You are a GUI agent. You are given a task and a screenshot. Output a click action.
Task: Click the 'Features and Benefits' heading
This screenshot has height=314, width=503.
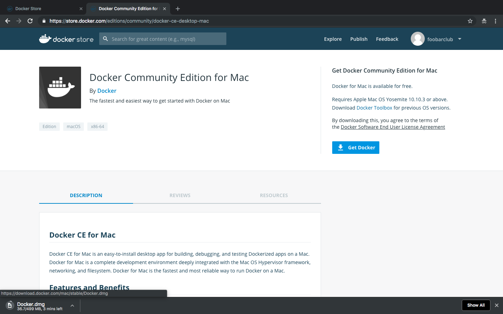(x=89, y=288)
